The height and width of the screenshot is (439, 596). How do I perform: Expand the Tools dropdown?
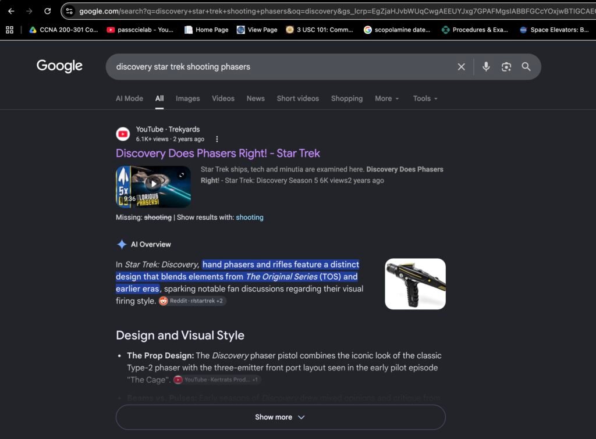point(425,98)
